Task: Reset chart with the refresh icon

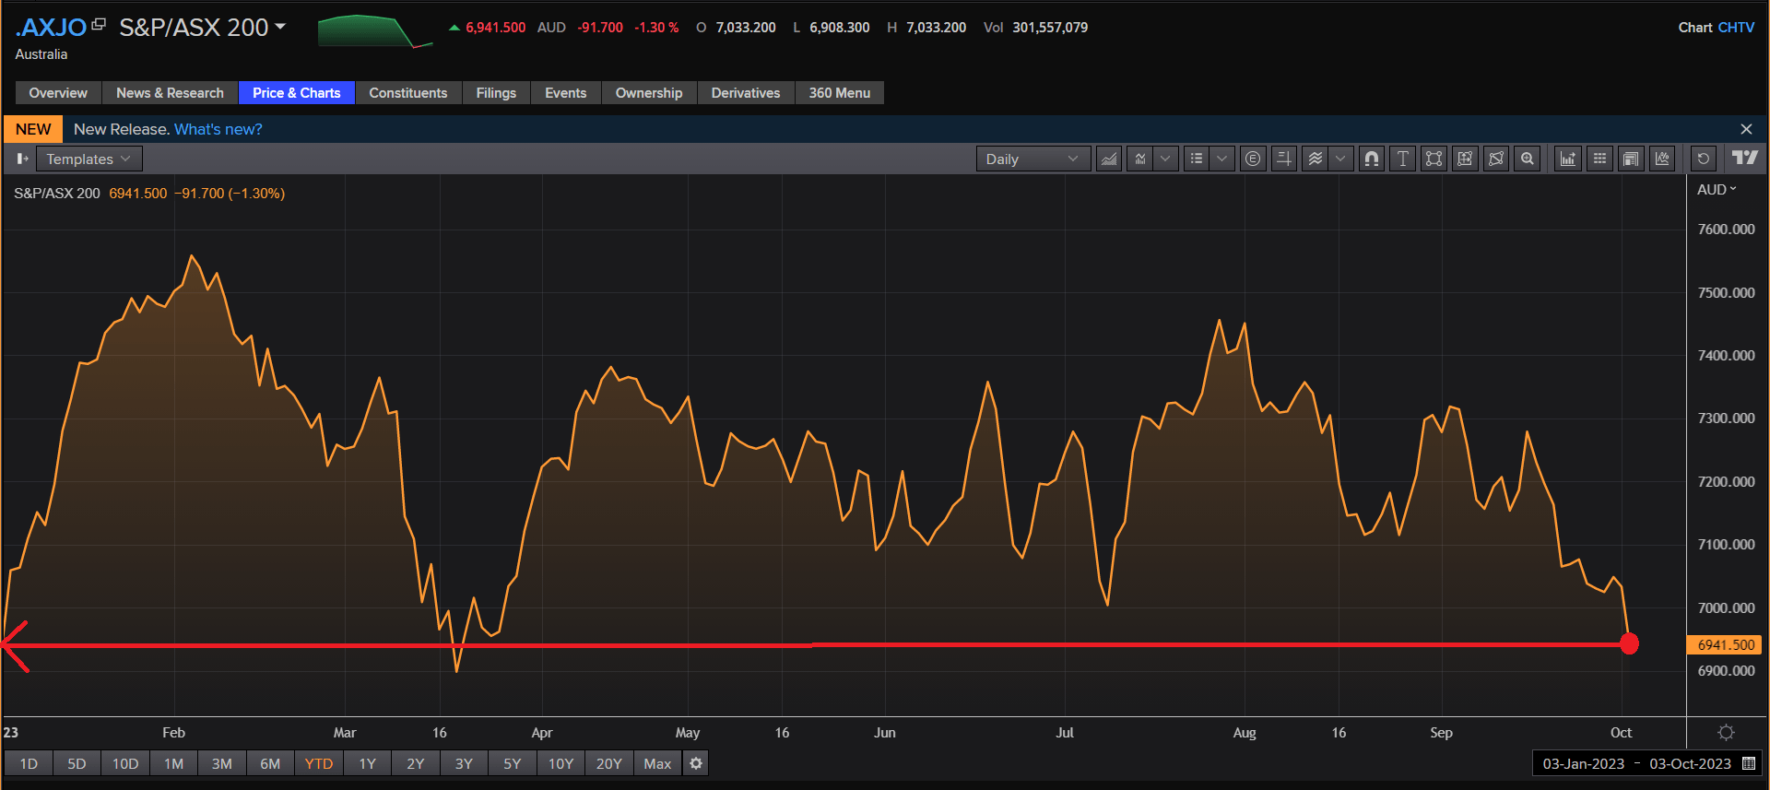Action: click(x=1703, y=159)
